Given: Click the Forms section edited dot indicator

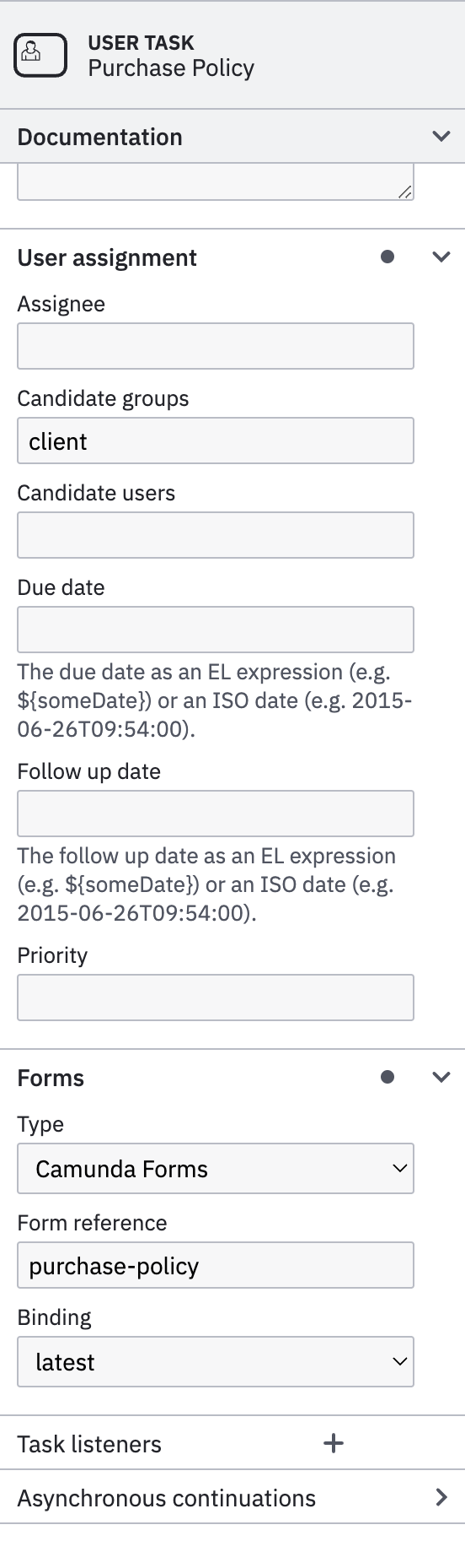Looking at the screenshot, I should 387,1077.
